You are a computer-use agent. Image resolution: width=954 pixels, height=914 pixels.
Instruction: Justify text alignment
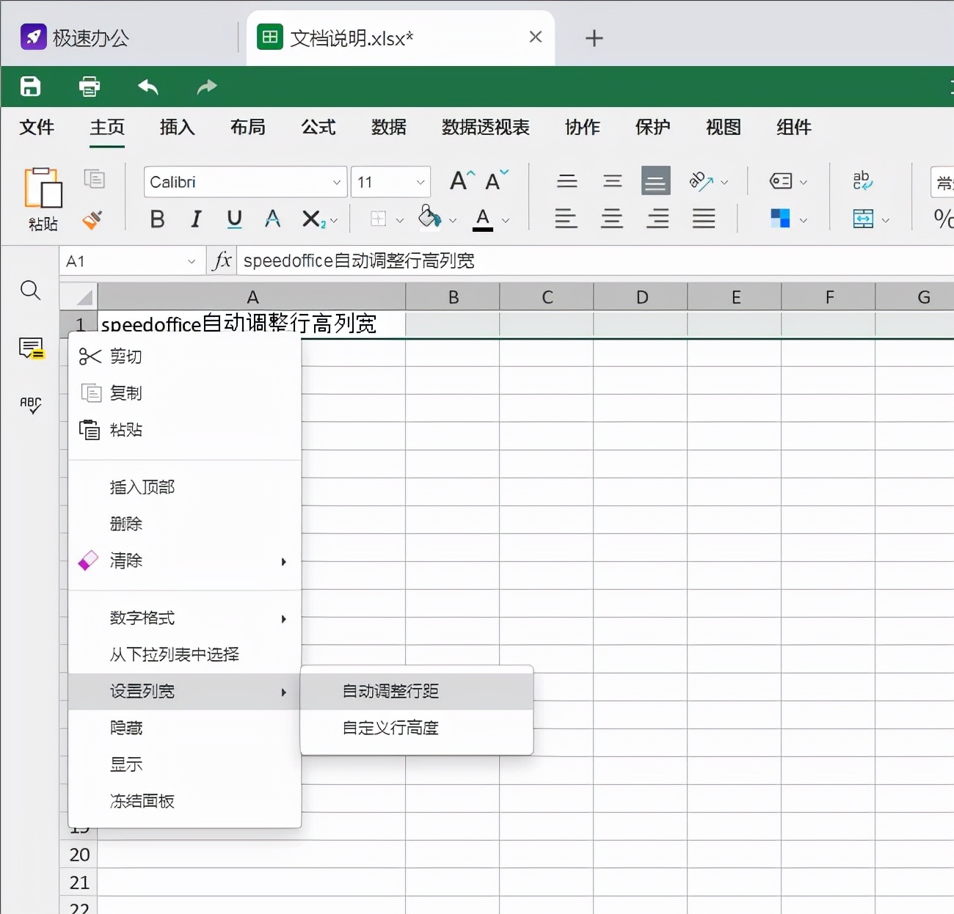703,219
